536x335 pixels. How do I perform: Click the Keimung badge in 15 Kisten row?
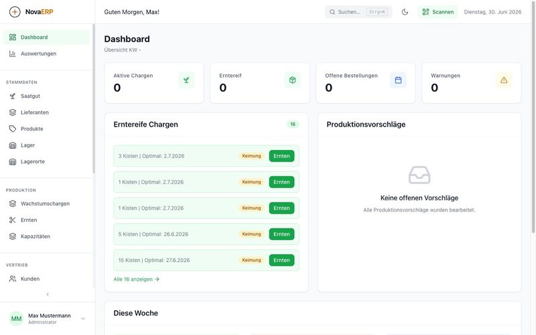tap(252, 260)
